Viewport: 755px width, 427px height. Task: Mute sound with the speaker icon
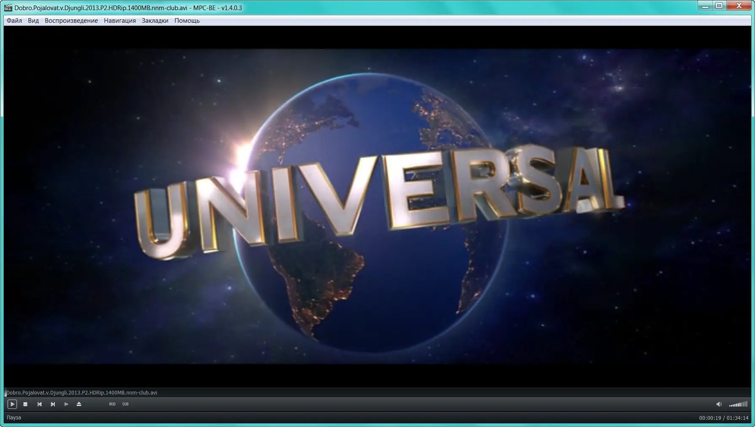click(x=719, y=404)
